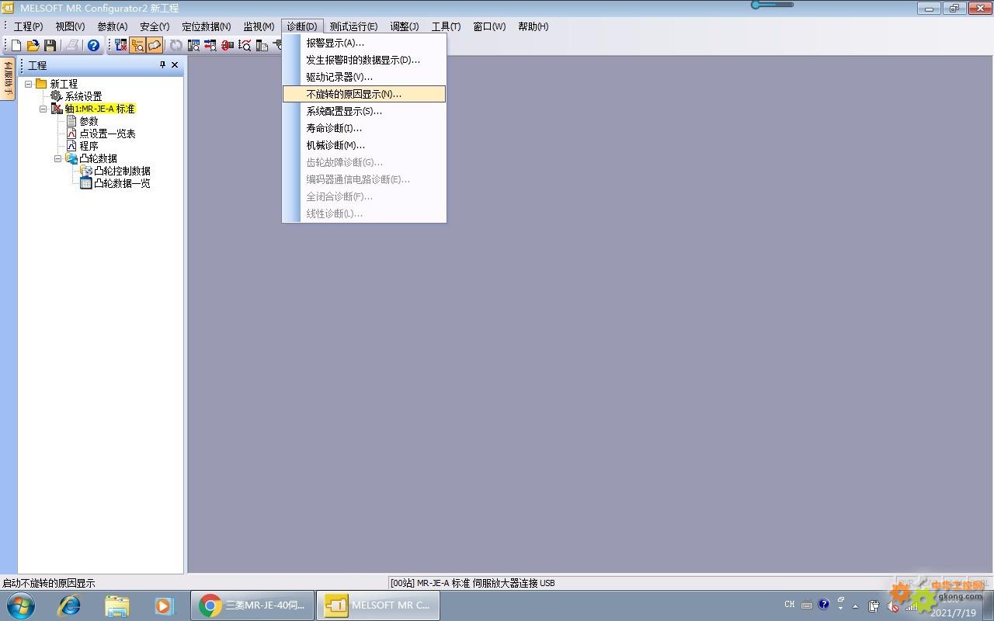Viewport: 994px width, 621px height.
Task: Switch to MELSOFT MR Configurator2 taskbar button
Action: [x=378, y=605]
